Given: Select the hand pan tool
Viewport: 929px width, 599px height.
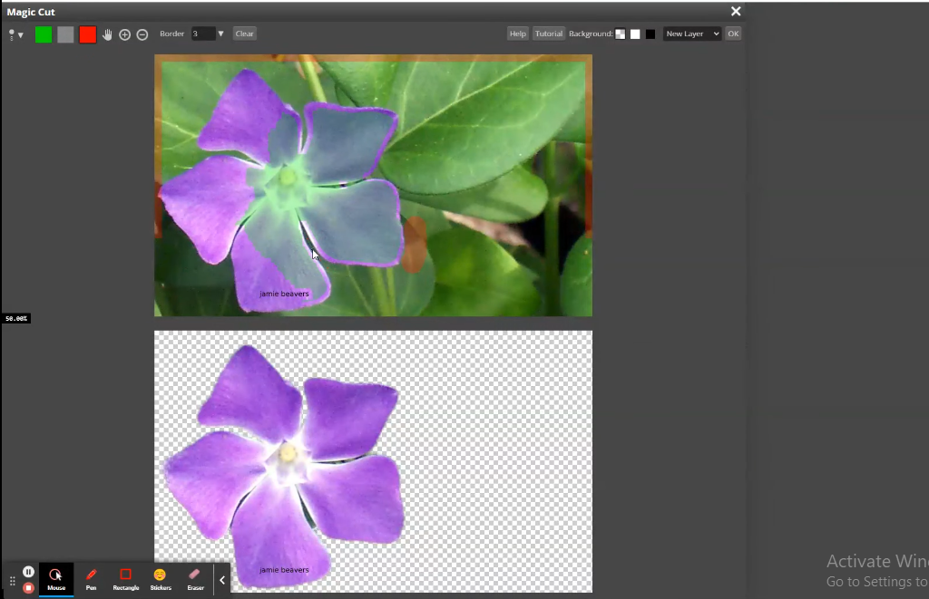Looking at the screenshot, I should pos(108,34).
